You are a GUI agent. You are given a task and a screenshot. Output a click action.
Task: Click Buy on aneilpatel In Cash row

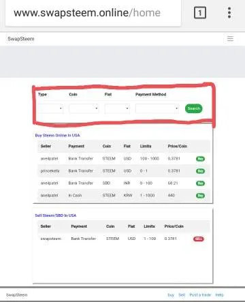click(200, 196)
